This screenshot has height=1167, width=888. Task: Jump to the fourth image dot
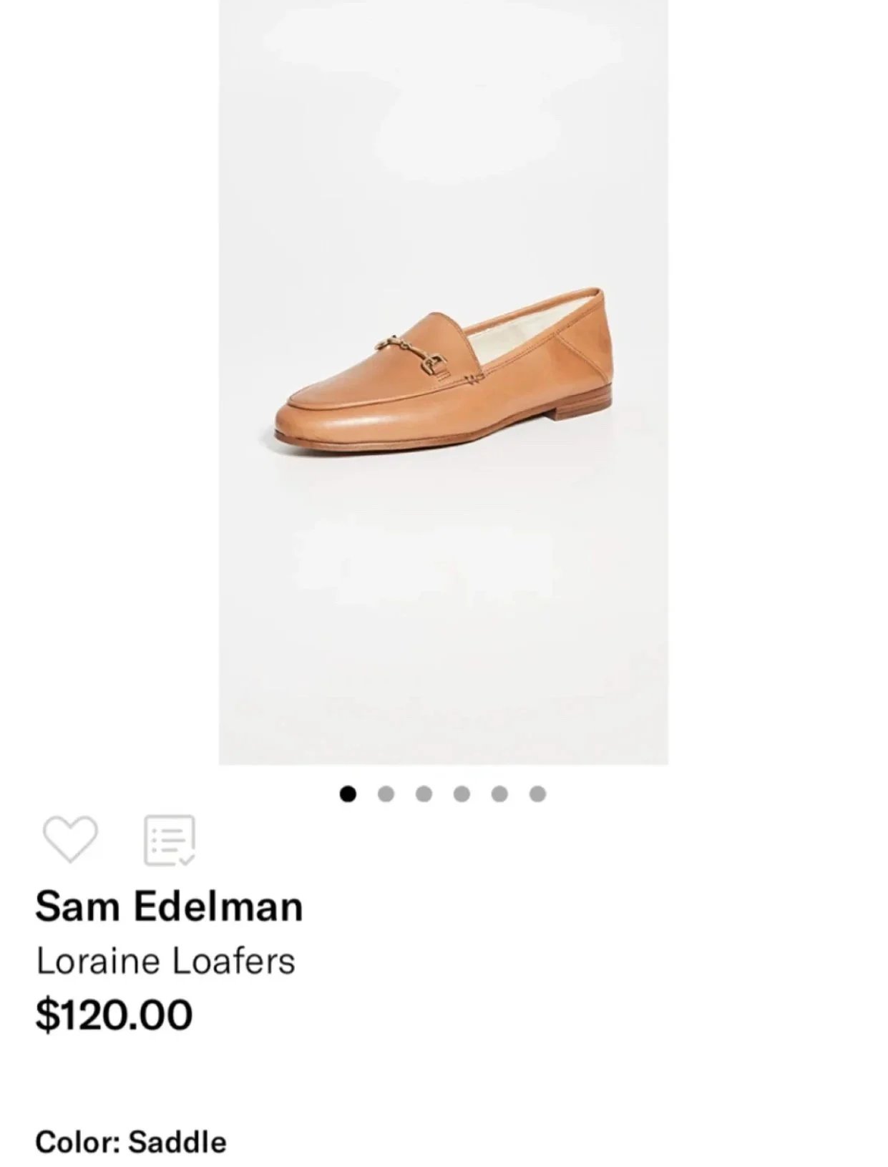click(462, 794)
